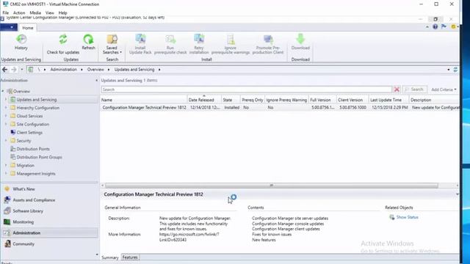
Task: Switch to the Summary tab
Action: click(110, 257)
